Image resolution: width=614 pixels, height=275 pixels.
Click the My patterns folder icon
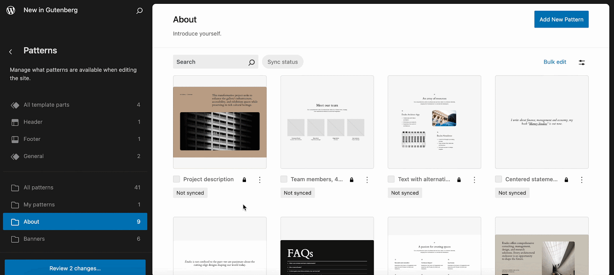click(x=15, y=205)
